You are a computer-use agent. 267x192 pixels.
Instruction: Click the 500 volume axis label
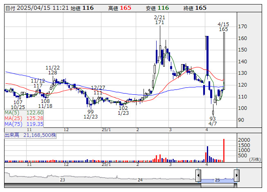[x=242, y=155]
